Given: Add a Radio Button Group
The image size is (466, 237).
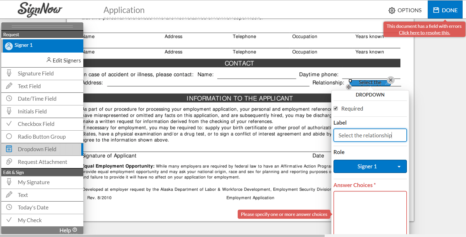Looking at the screenshot, I should point(42,137).
